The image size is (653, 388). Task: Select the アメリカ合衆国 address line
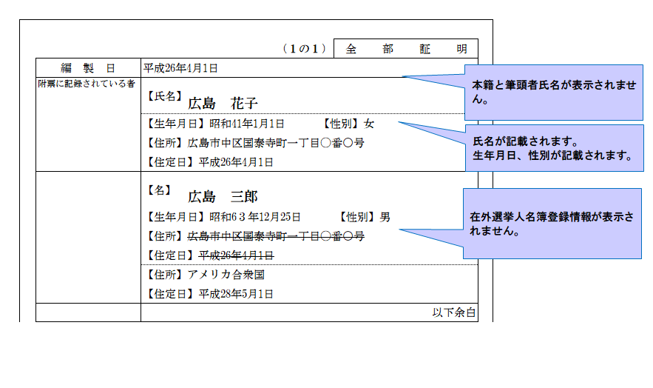(226, 275)
